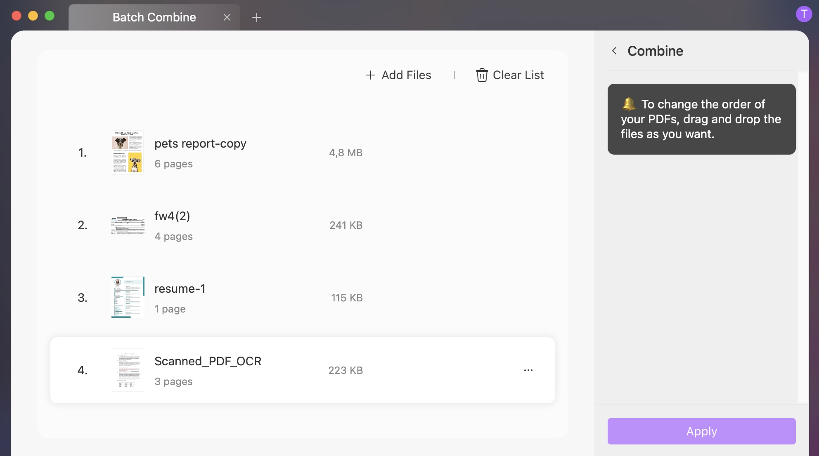Click the 6 pages label under pets report-copy

click(173, 164)
